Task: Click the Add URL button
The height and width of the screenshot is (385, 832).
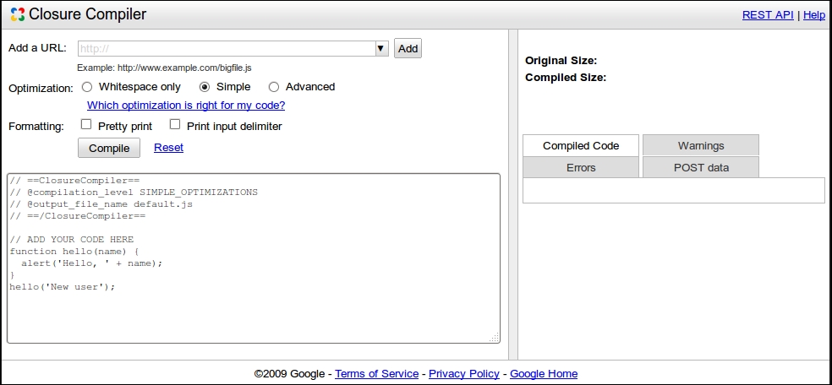Action: 408,48
